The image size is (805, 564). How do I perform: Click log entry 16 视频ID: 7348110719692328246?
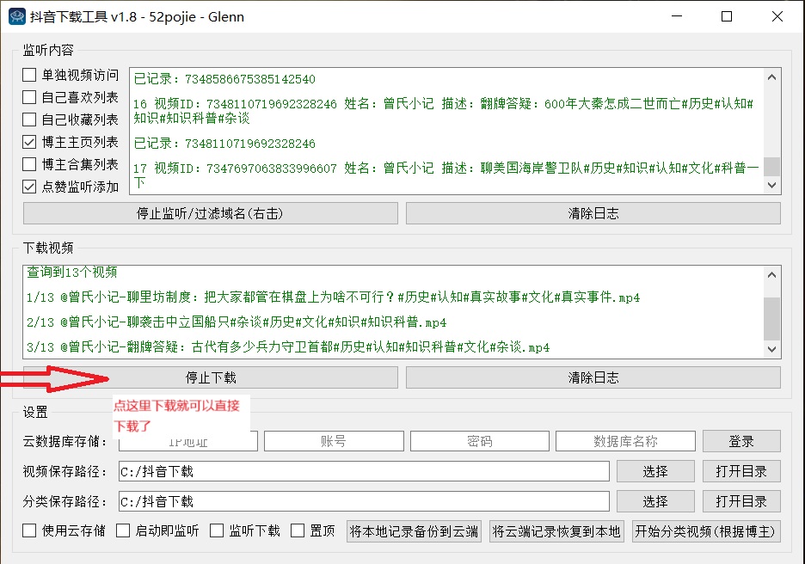[443, 111]
